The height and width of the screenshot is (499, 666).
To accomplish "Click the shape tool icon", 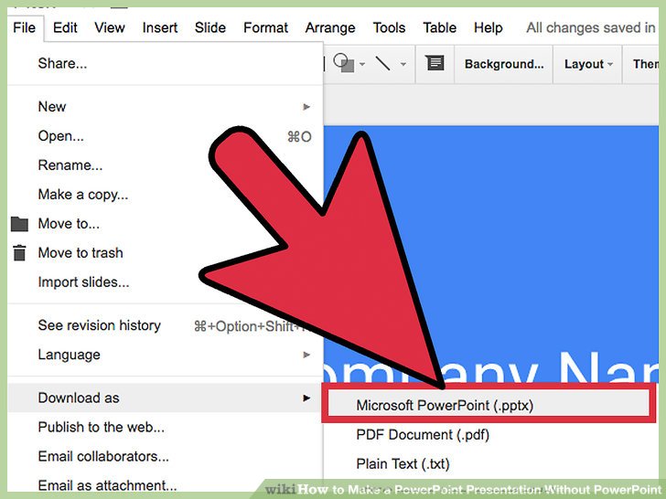I will click(x=344, y=64).
